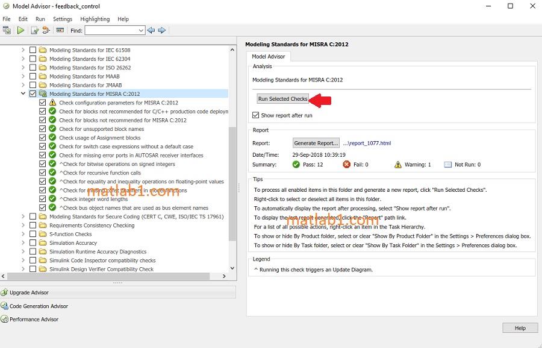Uncheck Check configuration parameters for MISRA C:2012

[x=43, y=103]
